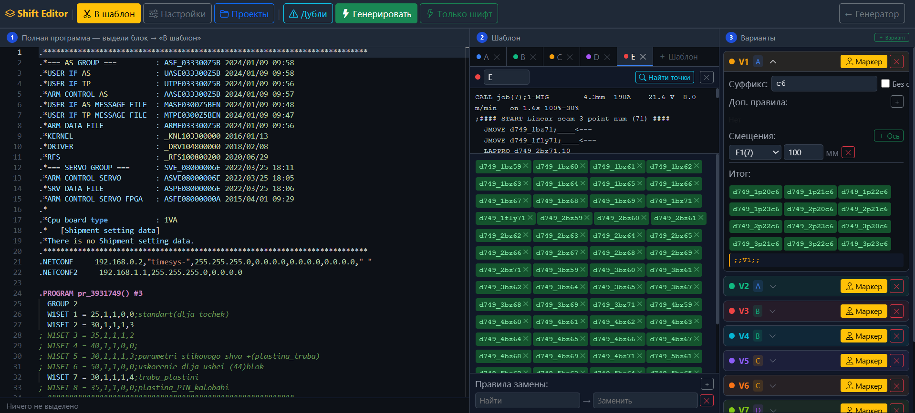
Task: Remove point tag d749_1bz62
Action: click(x=697, y=166)
